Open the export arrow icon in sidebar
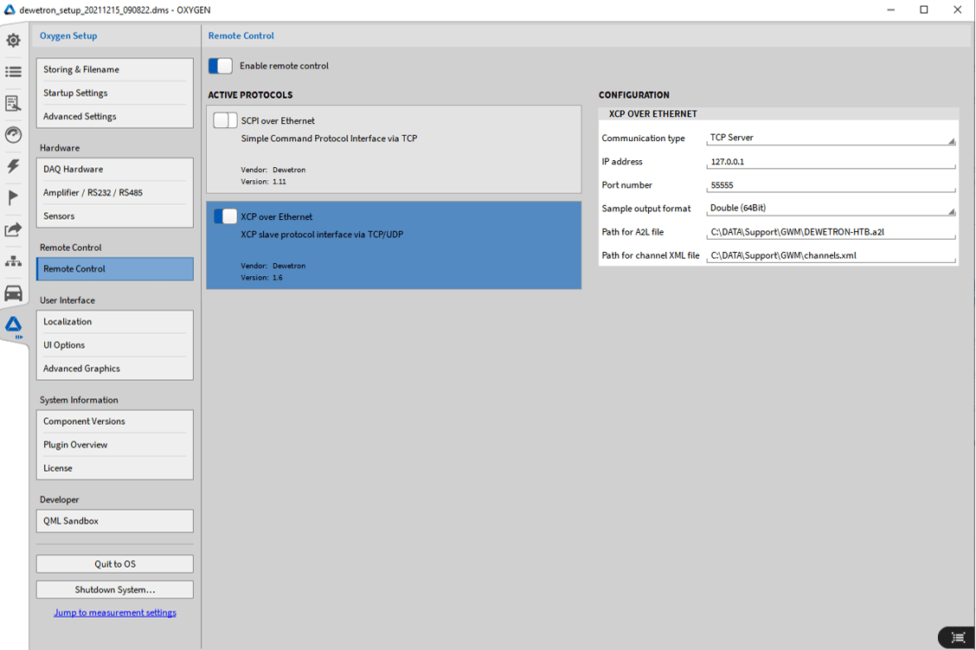 pyautogui.click(x=14, y=229)
